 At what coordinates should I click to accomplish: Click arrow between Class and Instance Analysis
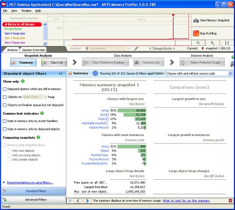(x=172, y=63)
